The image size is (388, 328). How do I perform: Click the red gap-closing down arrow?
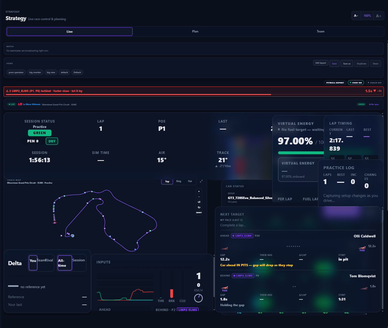coord(375,91)
